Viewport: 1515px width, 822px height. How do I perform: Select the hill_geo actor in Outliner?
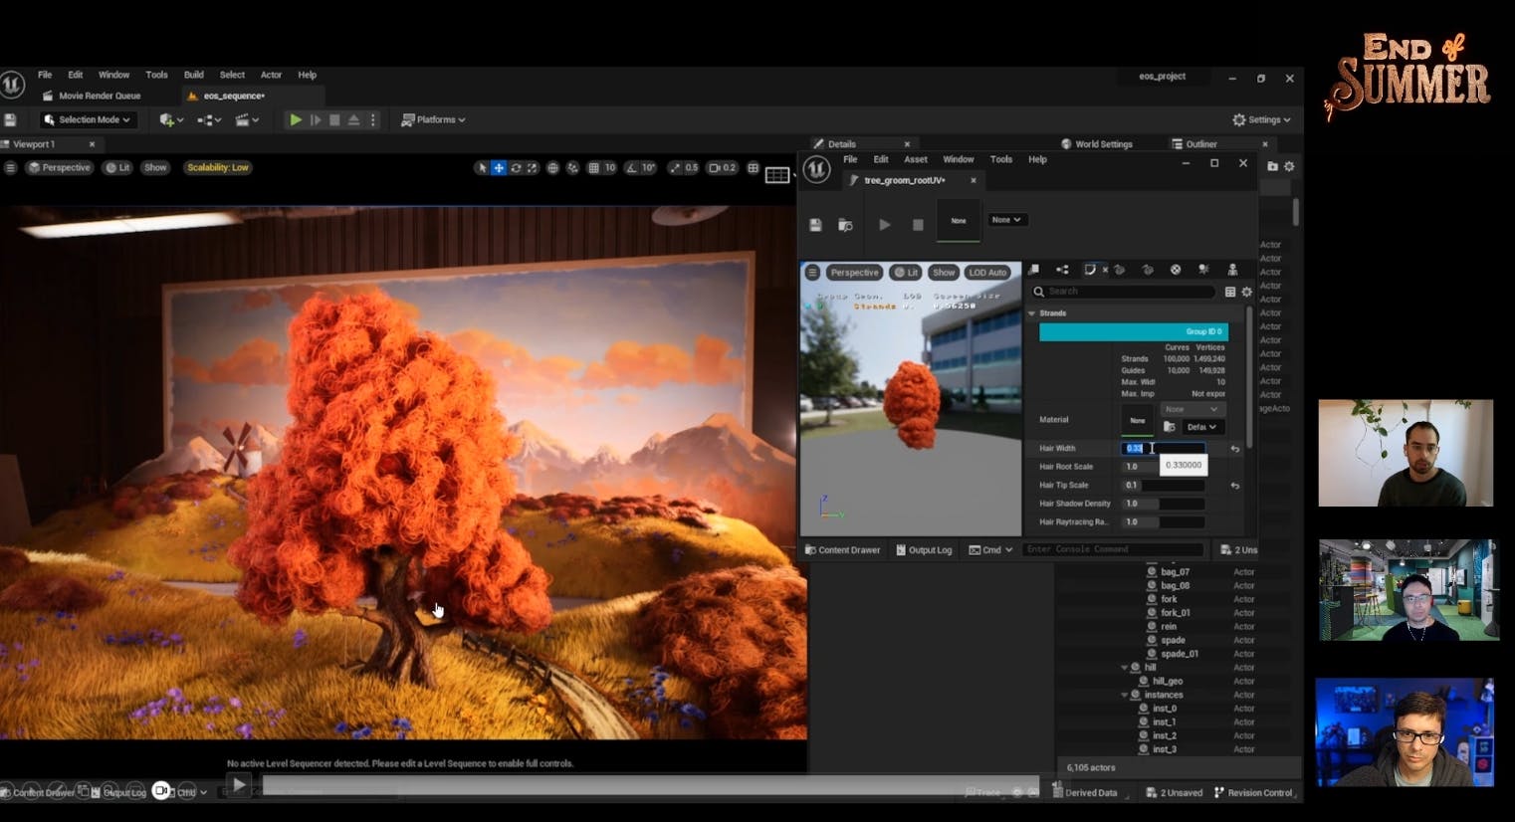point(1167,681)
